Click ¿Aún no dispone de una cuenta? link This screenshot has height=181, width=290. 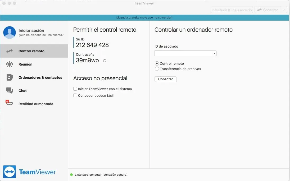point(41,35)
